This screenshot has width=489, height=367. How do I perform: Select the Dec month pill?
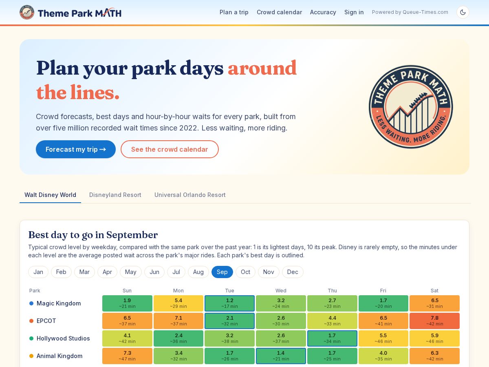(x=293, y=272)
